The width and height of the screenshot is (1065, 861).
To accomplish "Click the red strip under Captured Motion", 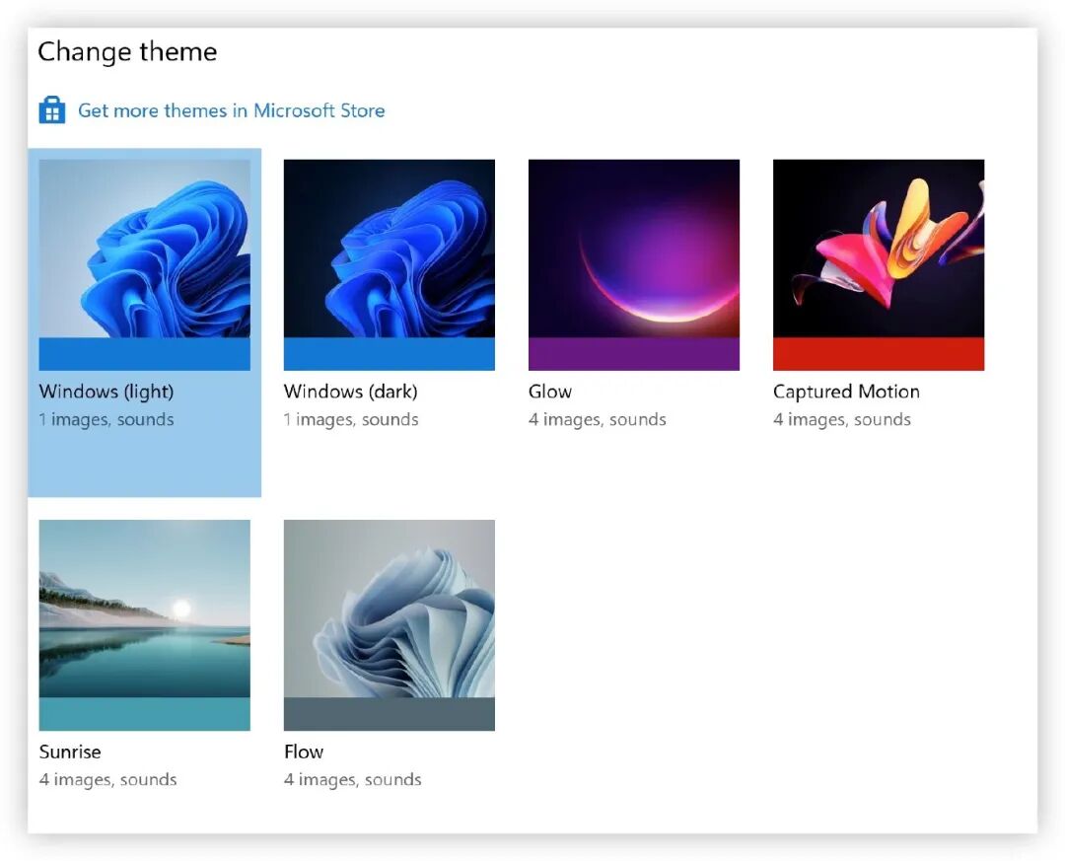I will coord(878,355).
